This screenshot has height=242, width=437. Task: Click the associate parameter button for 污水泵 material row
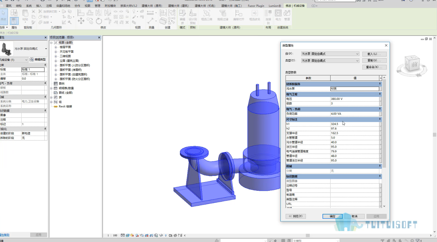[381, 89]
